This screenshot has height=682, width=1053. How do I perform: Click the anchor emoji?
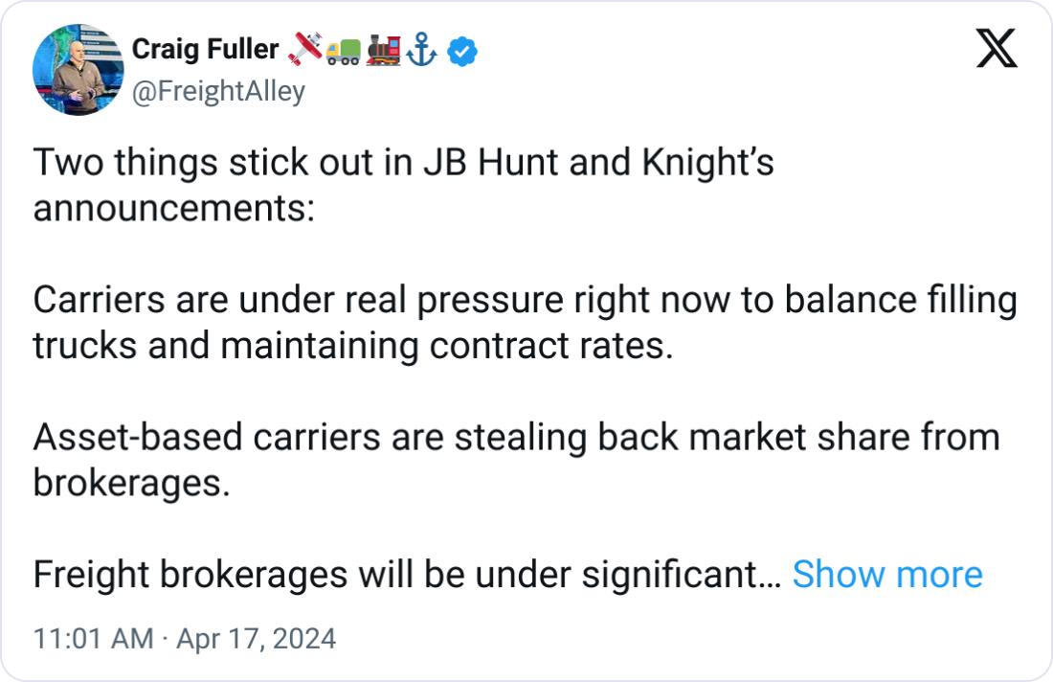coord(422,51)
